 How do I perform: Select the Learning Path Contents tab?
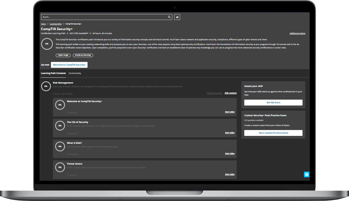click(53, 73)
